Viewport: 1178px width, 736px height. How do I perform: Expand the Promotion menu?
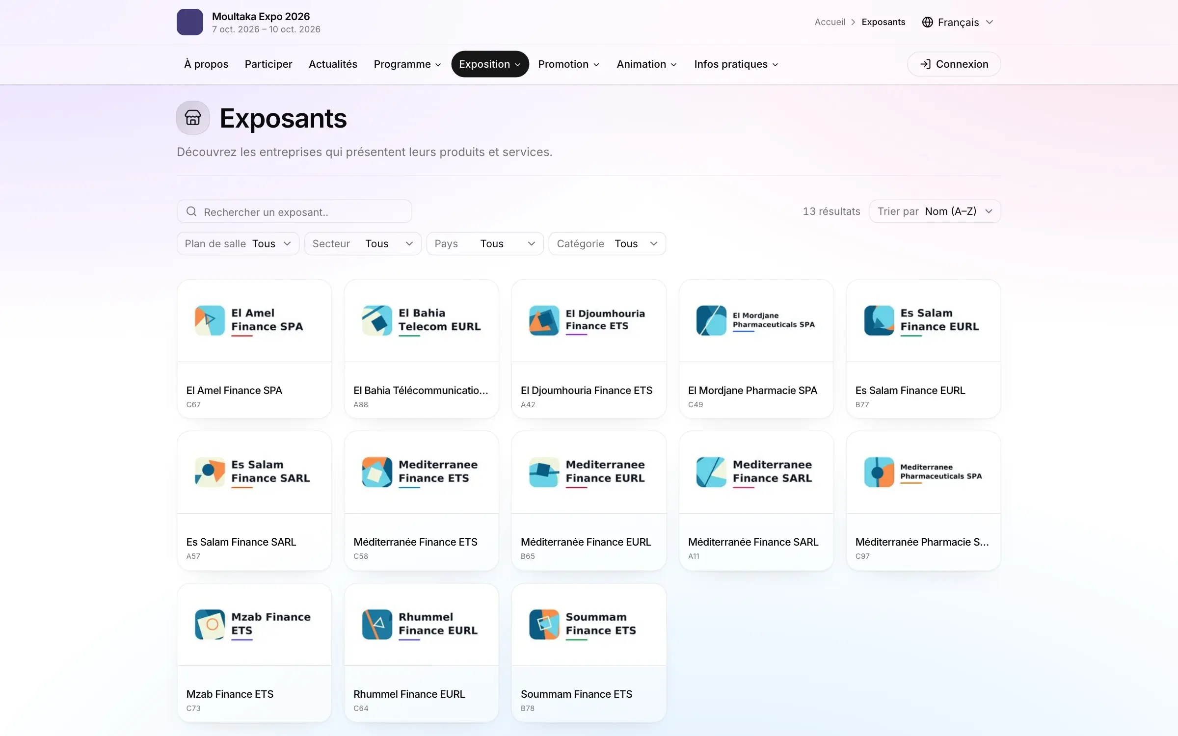[x=568, y=64]
